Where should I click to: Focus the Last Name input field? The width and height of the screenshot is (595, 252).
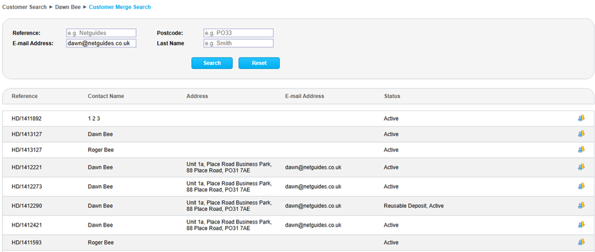click(238, 43)
